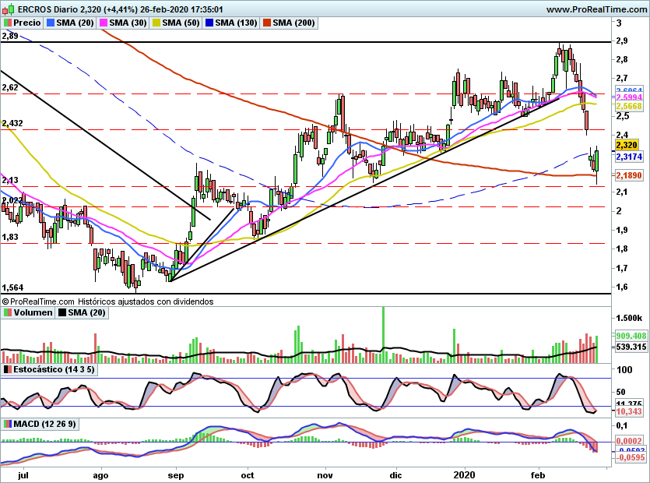Click the 1.500k volume axis label
The height and width of the screenshot is (483, 650).
[x=629, y=319]
